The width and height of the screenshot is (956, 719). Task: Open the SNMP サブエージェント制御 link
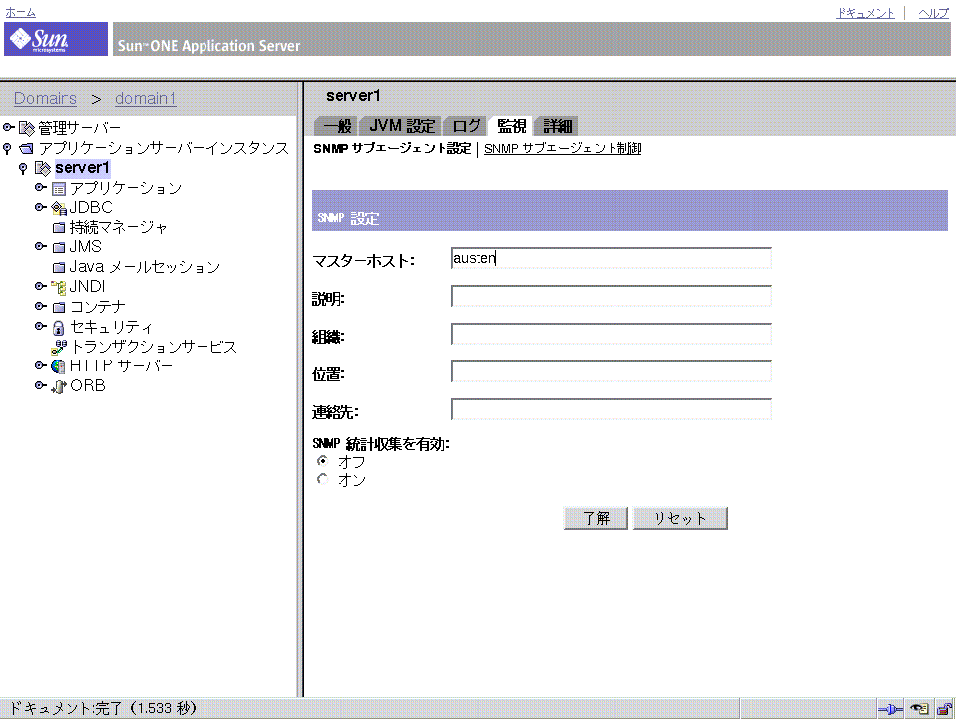[563, 149]
